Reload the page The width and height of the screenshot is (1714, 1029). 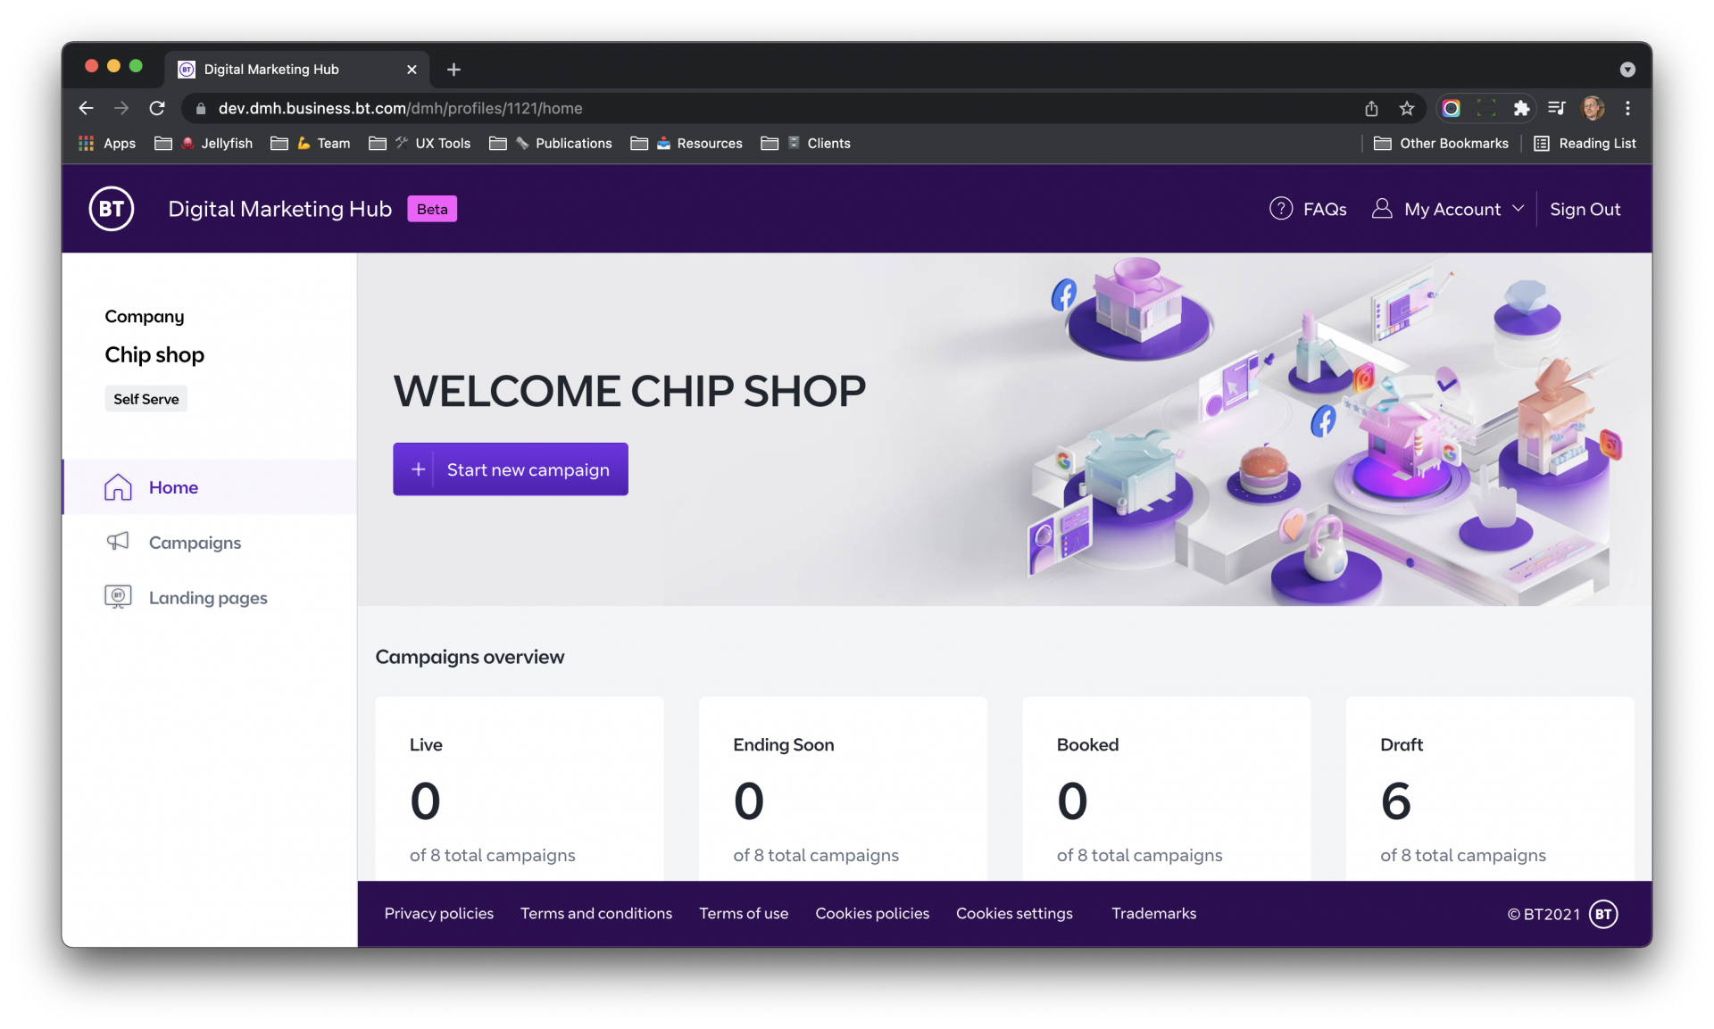(x=157, y=108)
